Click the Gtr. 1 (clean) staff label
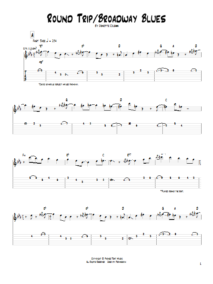Screen dimensions: 213x284 point(30,49)
